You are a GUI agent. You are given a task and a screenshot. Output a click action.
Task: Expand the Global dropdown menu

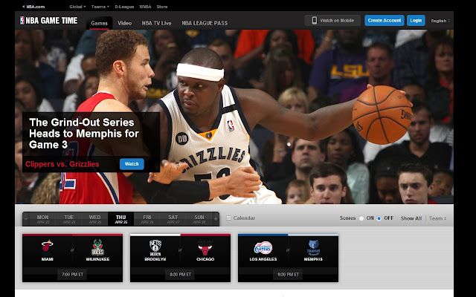[77, 7]
